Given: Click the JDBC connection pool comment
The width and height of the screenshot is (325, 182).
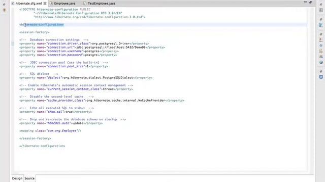Looking at the screenshot, I should coord(63,63).
